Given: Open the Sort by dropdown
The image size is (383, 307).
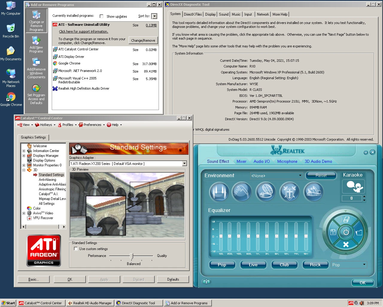Looking at the screenshot, I should (154, 16).
